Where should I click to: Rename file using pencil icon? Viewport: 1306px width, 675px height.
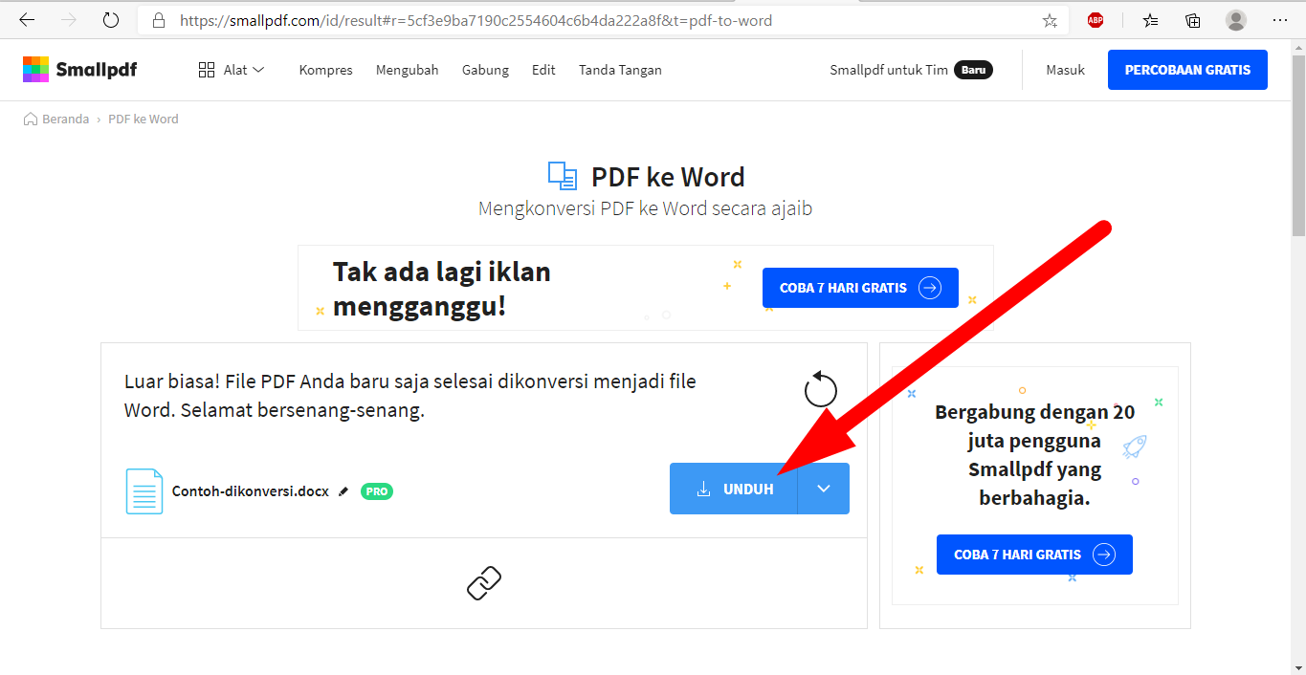343,491
